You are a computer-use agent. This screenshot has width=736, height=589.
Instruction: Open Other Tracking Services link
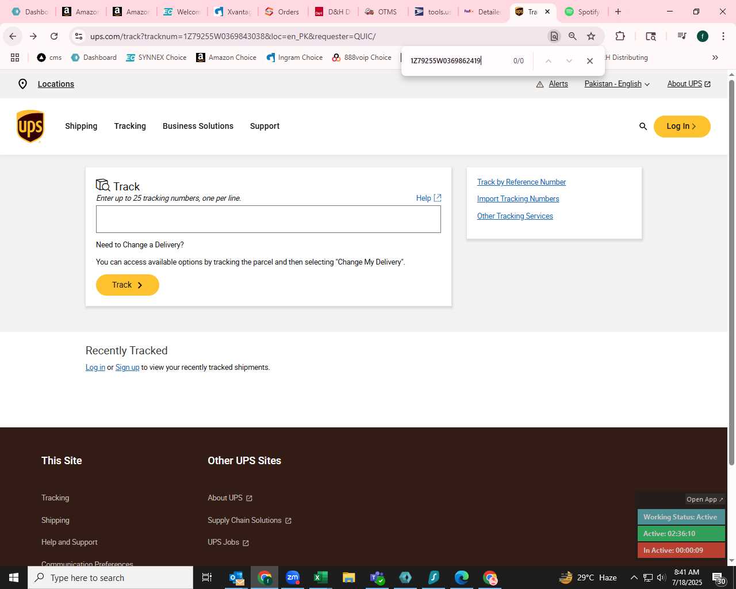[x=515, y=216]
